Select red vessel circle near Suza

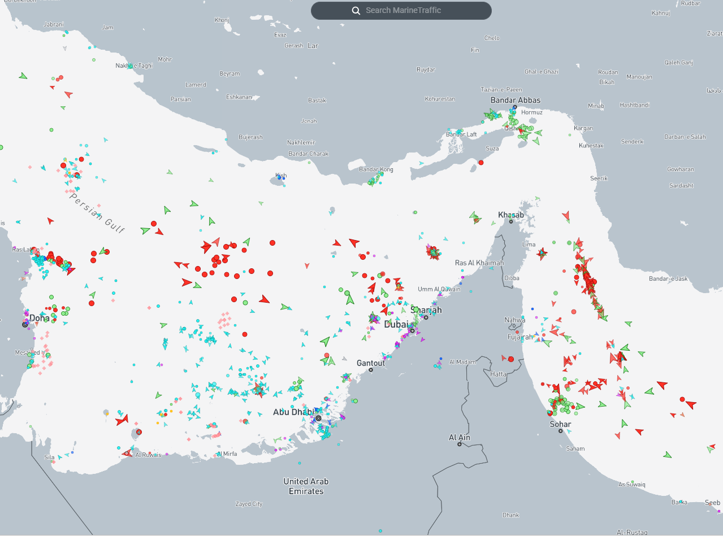[481, 163]
